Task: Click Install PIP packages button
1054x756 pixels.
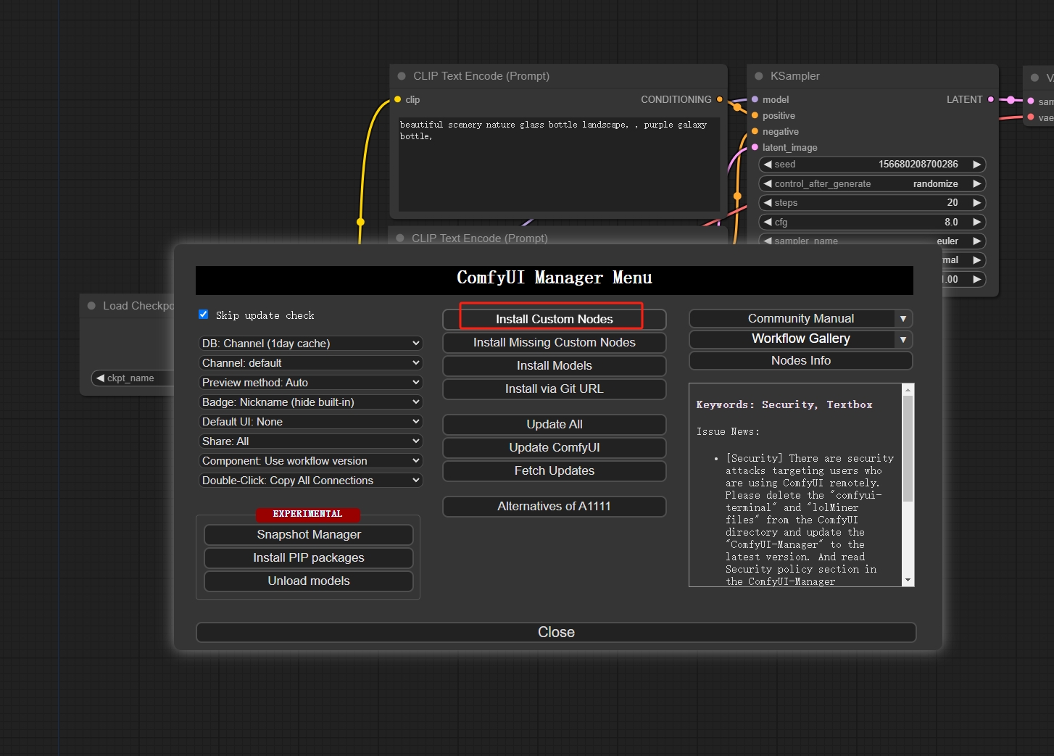Action: point(309,557)
